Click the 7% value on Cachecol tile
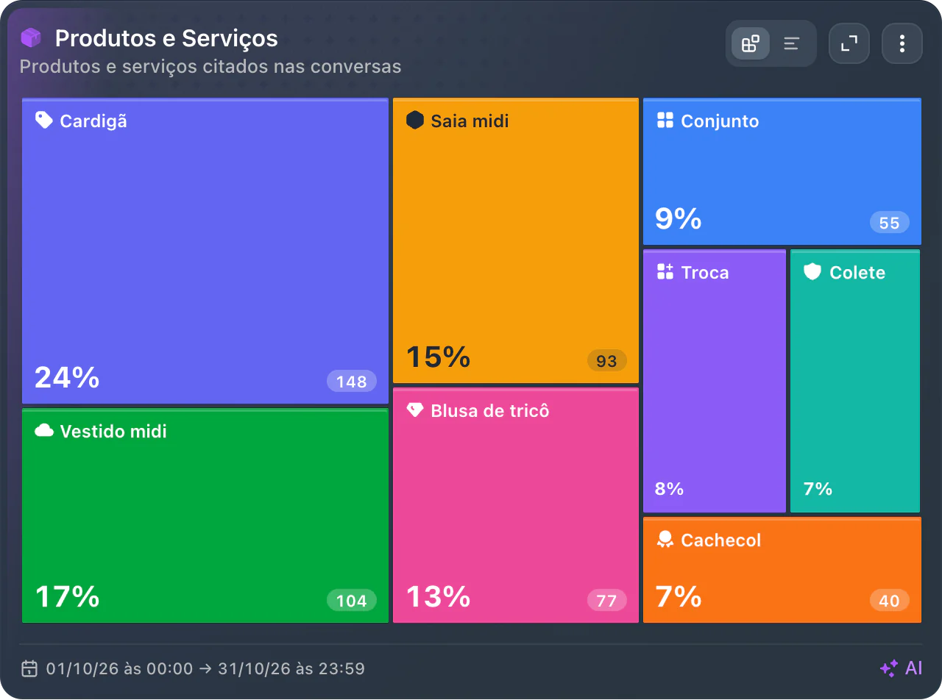This screenshot has height=700, width=942. [679, 596]
